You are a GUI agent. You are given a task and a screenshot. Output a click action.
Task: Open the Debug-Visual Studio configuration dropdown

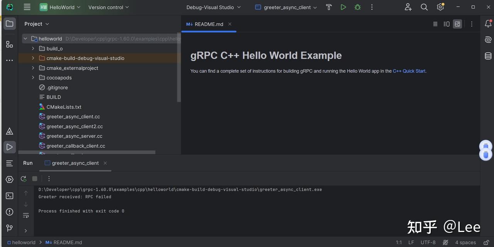tap(213, 7)
